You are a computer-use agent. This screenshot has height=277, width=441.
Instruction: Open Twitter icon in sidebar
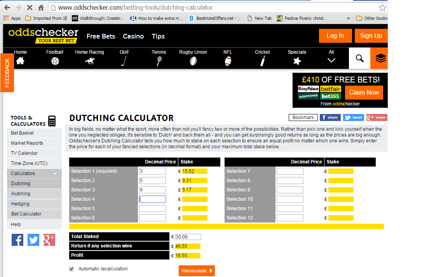coord(33,240)
